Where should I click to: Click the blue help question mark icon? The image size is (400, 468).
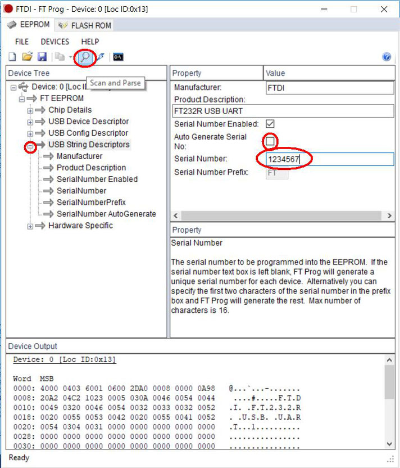pos(387,56)
